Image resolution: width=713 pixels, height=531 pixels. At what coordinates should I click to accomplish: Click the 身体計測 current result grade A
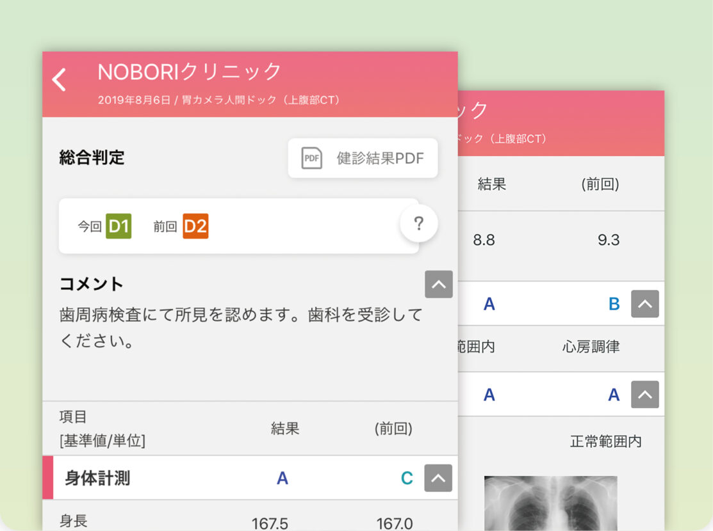click(283, 479)
